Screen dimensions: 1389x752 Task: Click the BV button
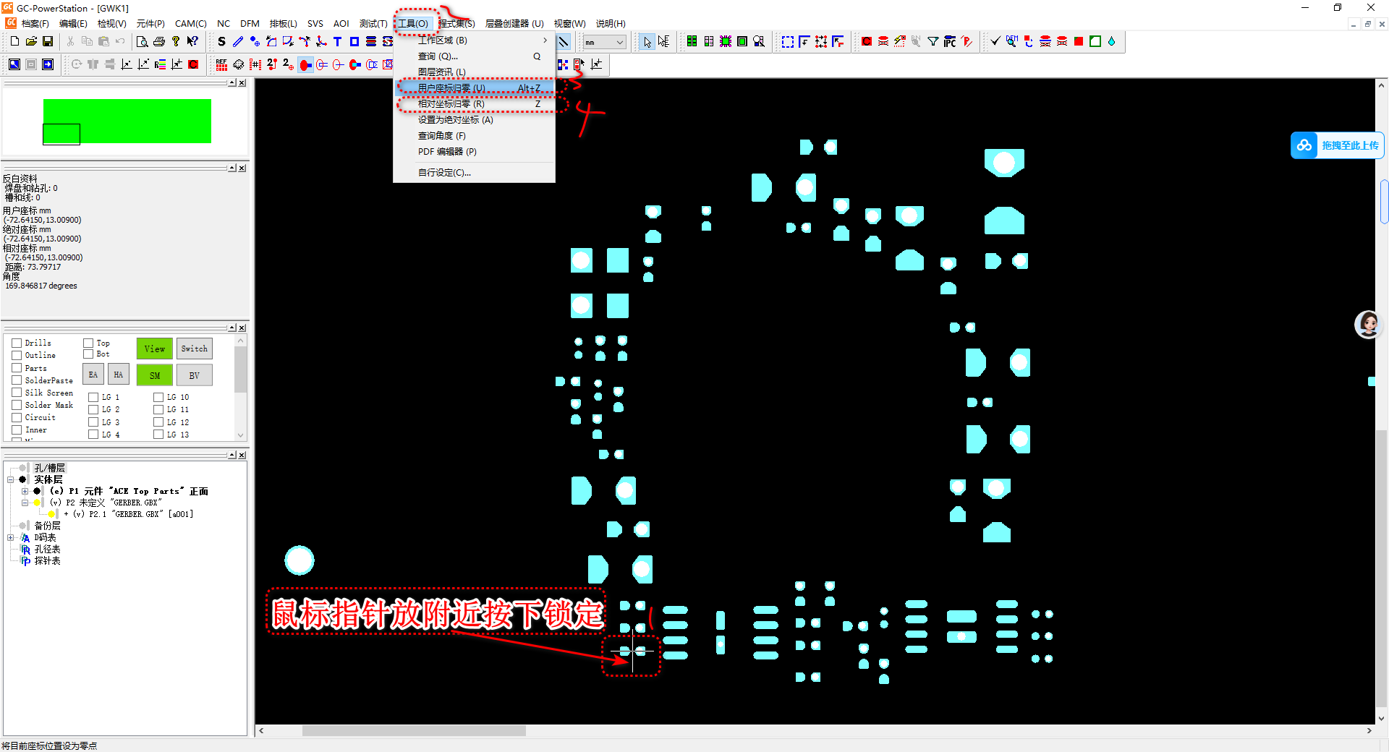[195, 375]
